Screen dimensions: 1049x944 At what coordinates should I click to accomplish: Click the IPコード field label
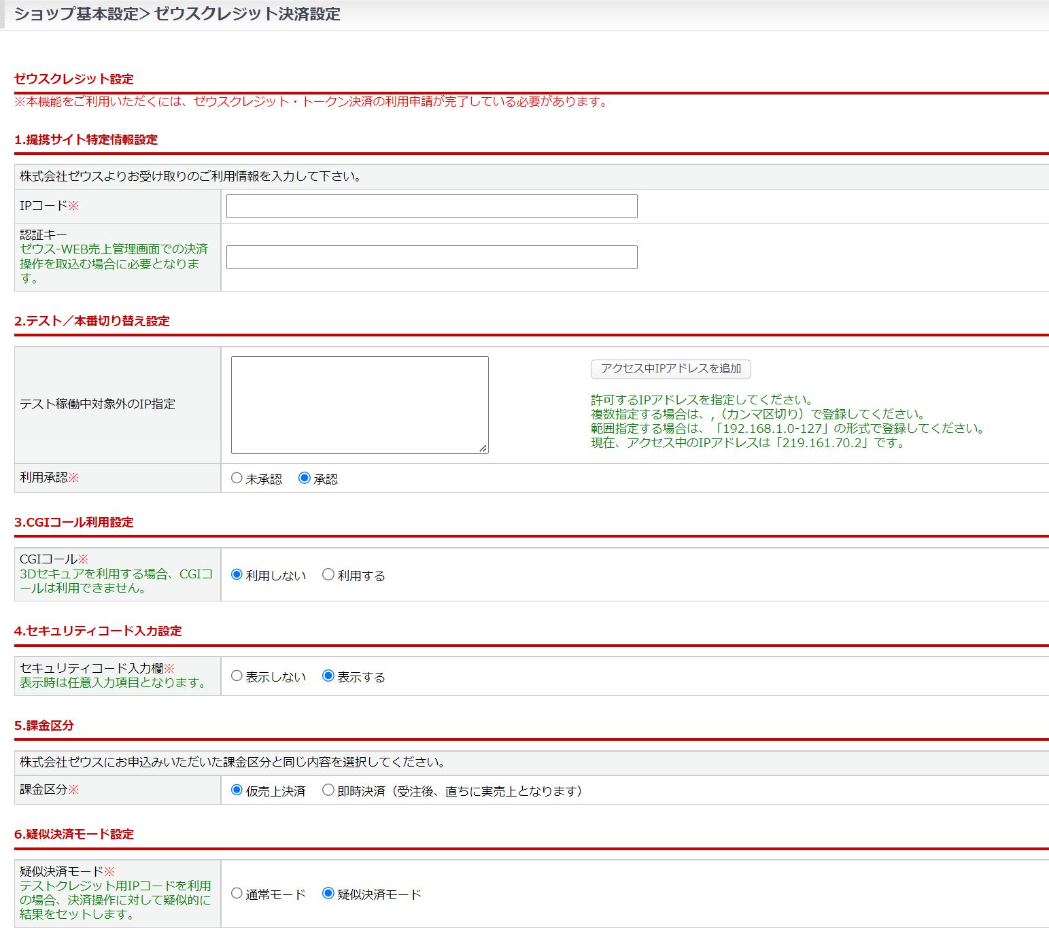pos(44,206)
